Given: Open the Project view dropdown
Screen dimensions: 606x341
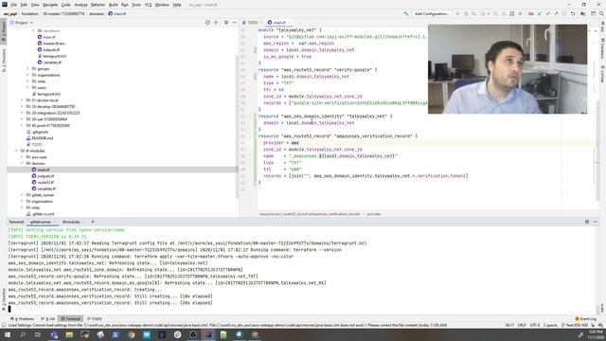Looking at the screenshot, I should point(22,23).
